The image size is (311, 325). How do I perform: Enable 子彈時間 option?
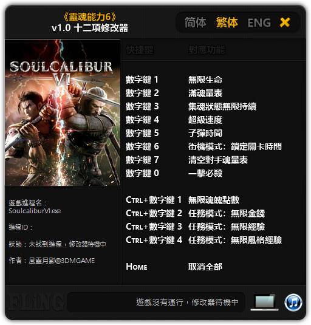[205, 133]
